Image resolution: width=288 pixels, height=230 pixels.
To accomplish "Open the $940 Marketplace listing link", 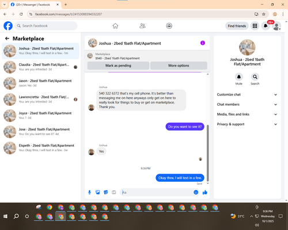I will click(118, 58).
